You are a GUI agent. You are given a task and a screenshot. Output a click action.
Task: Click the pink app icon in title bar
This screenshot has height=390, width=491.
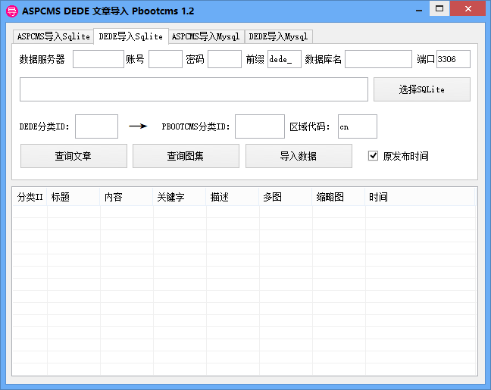click(12, 11)
